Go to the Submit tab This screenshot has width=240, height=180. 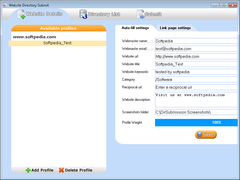coord(149,14)
